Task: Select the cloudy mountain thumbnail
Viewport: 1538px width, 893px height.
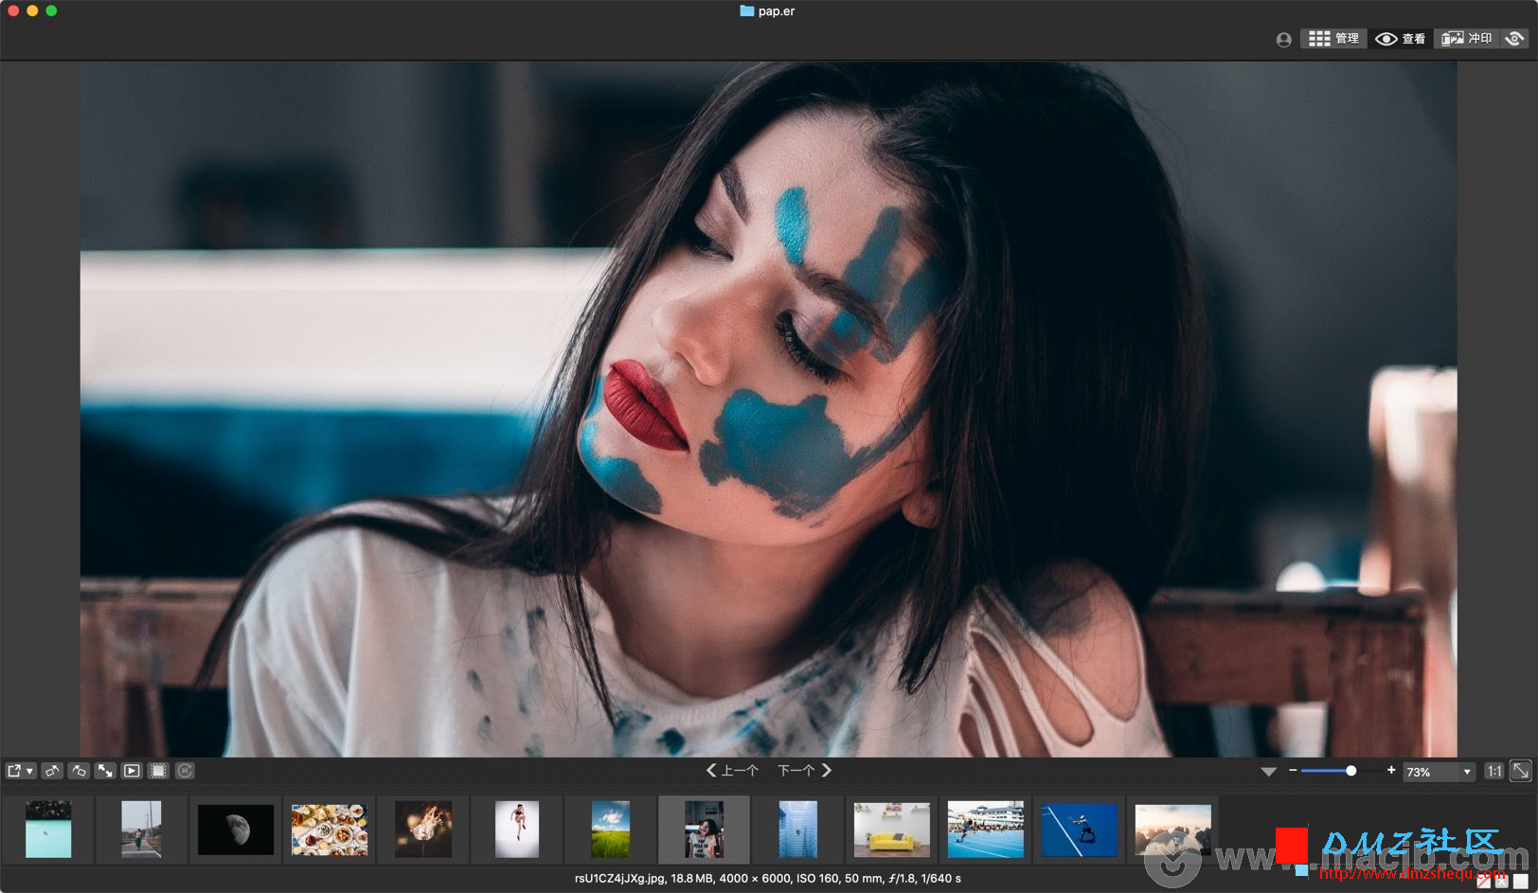Action: 1172,830
